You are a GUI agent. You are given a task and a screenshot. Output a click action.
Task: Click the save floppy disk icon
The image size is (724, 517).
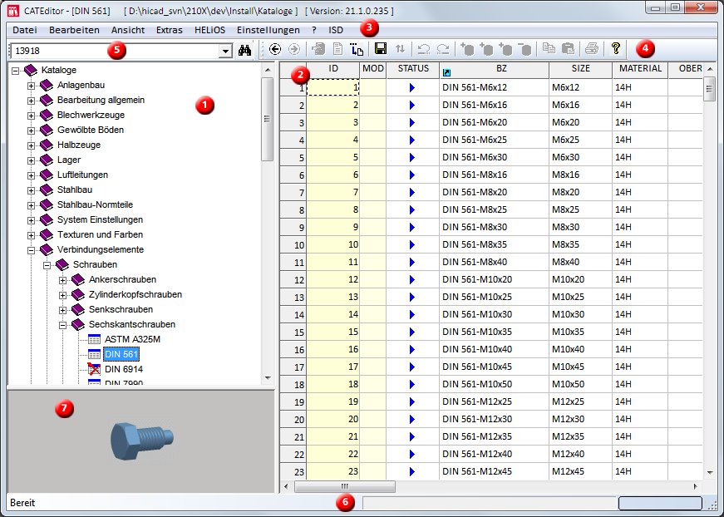(x=381, y=50)
